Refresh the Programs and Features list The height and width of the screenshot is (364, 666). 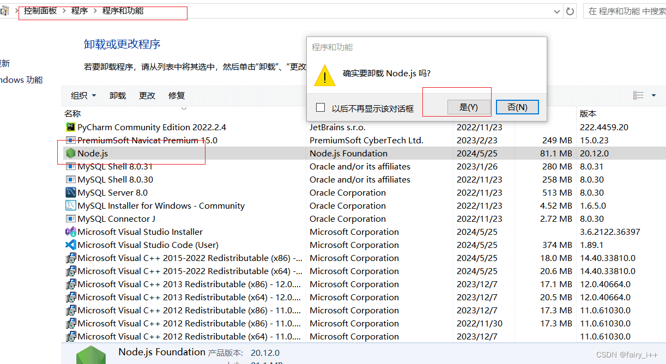tap(571, 11)
